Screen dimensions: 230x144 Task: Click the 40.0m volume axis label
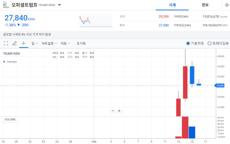tap(220, 117)
